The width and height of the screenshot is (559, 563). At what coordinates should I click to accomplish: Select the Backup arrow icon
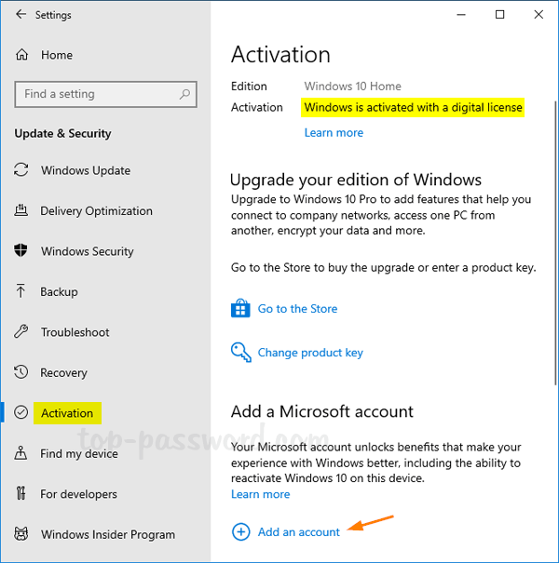pos(20,291)
